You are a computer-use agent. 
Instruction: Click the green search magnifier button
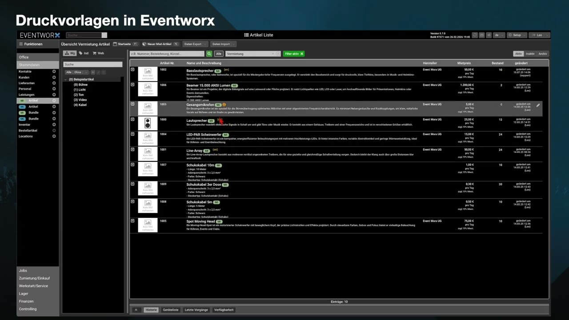click(x=209, y=54)
